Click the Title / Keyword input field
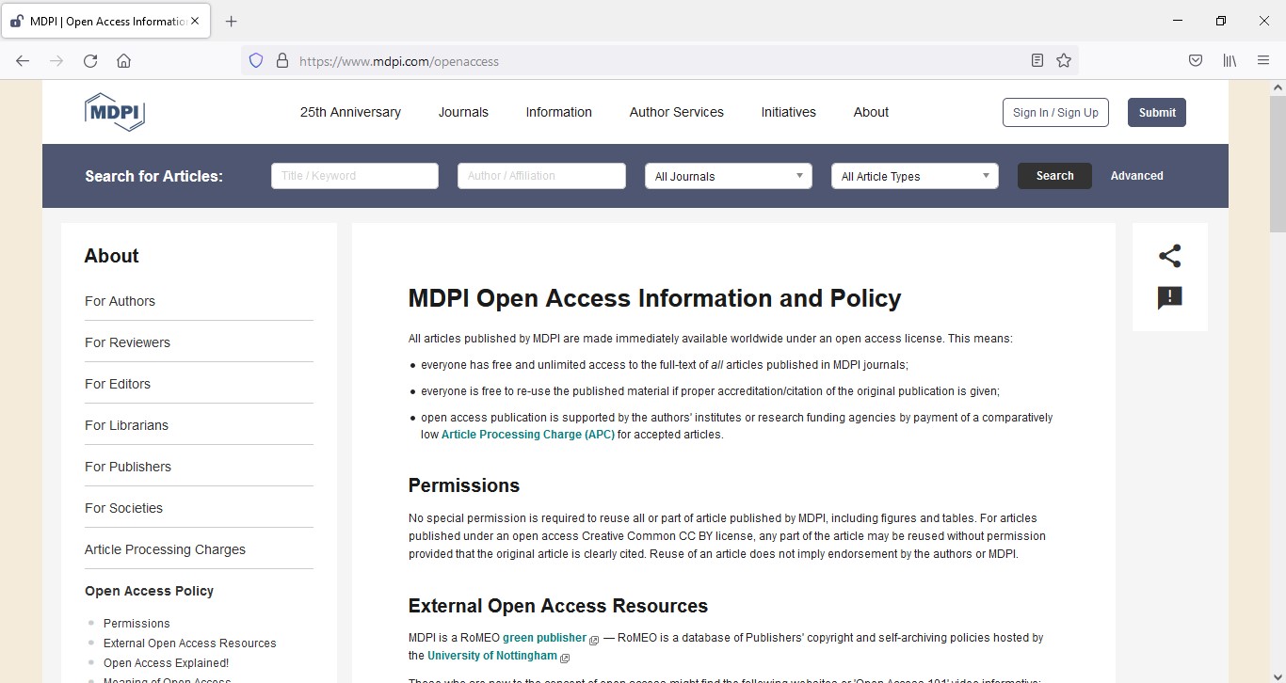1286x683 pixels. 355,176
